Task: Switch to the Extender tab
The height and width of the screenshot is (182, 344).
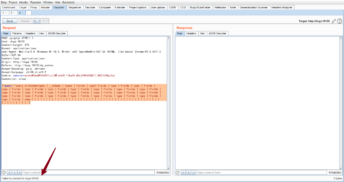Action: [120, 7]
